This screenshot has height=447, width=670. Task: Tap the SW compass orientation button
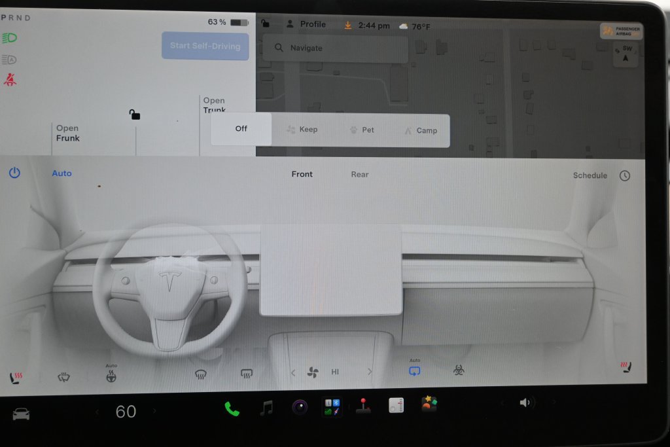[626, 54]
